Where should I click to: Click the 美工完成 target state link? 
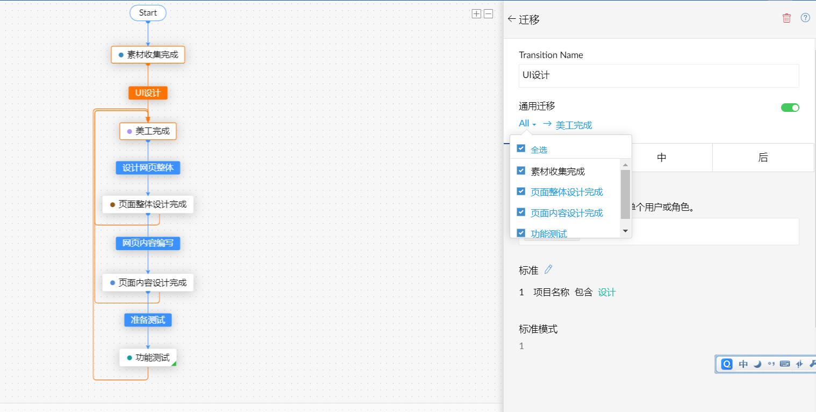[x=574, y=125]
